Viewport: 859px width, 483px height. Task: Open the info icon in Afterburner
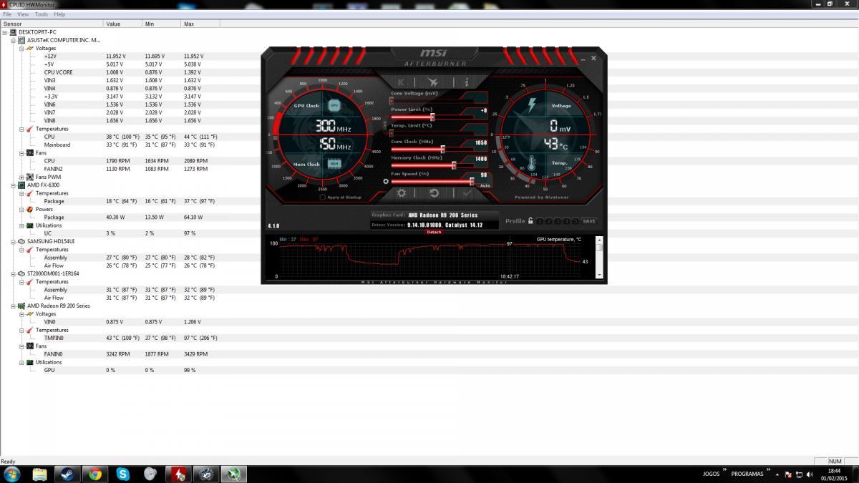466,82
